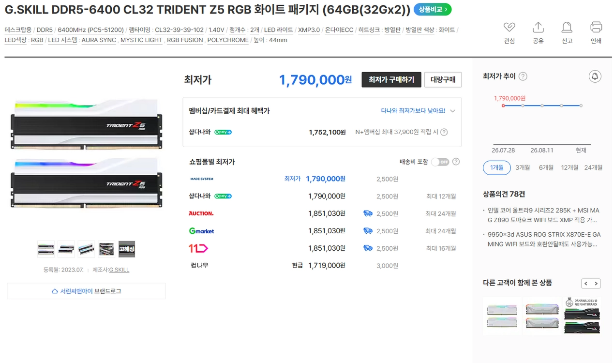Viewport: 614px width, 363px height.
Task: Select the fourth product thumbnail
Action: click(106, 249)
